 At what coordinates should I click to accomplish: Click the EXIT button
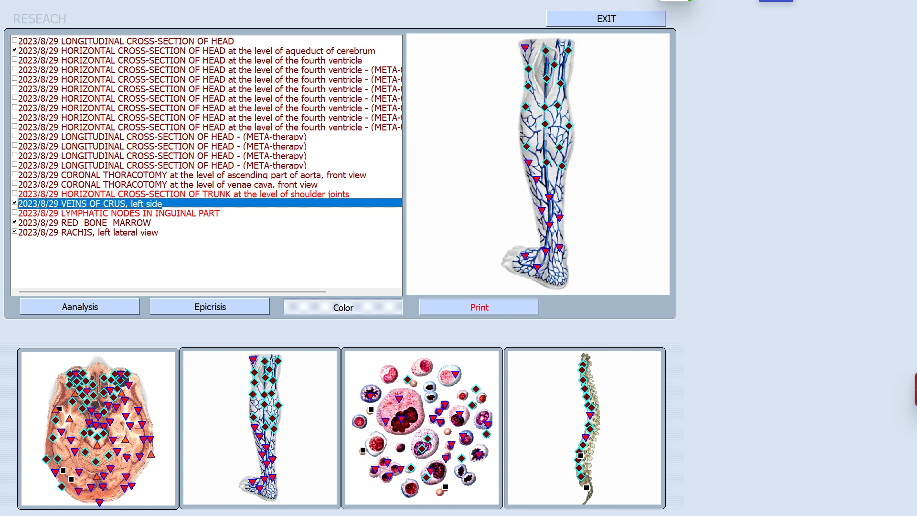pos(606,19)
